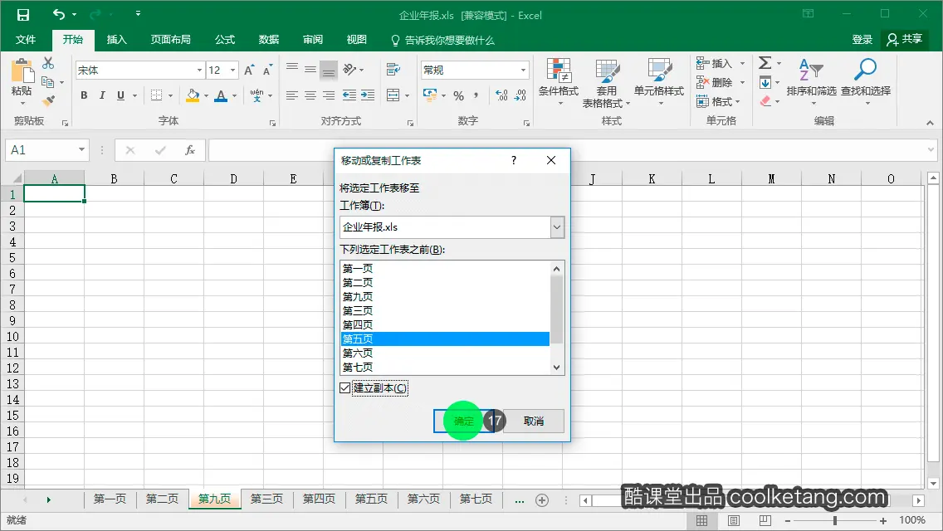Apply comma style number format
The width and height of the screenshot is (943, 531).
click(476, 95)
